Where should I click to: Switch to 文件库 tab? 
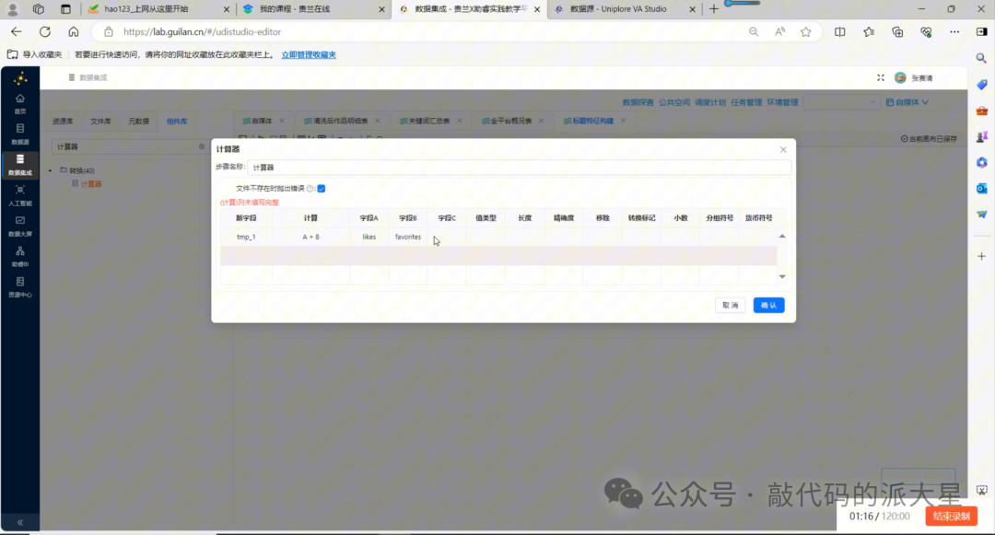pos(100,121)
